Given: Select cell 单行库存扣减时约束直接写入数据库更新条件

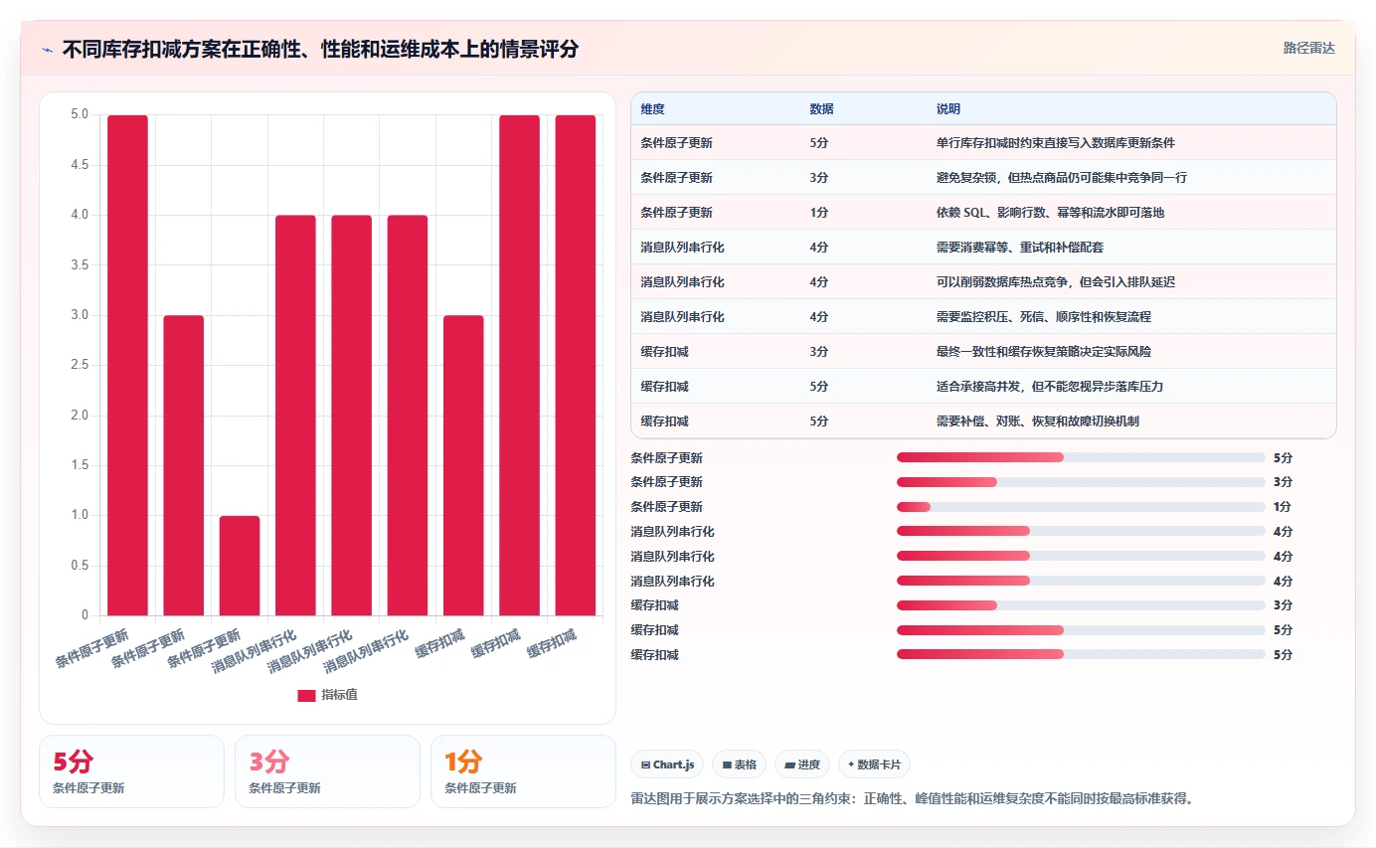Looking at the screenshot, I should coord(1056,143).
